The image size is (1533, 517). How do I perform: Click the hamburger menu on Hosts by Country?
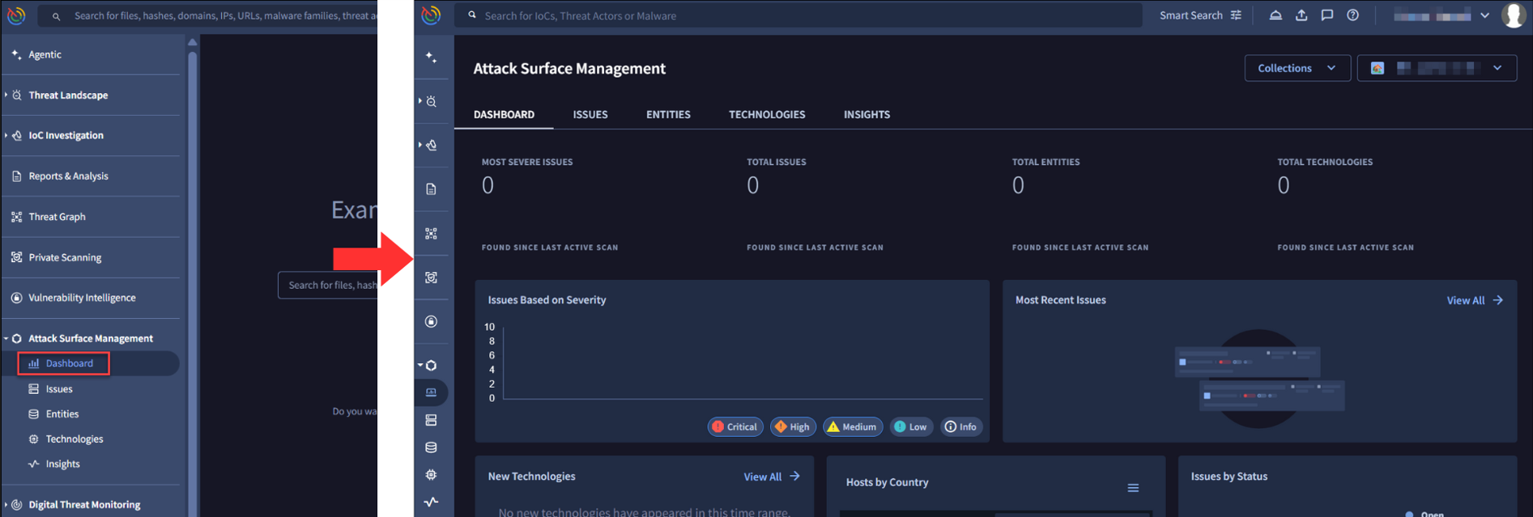[1133, 488]
